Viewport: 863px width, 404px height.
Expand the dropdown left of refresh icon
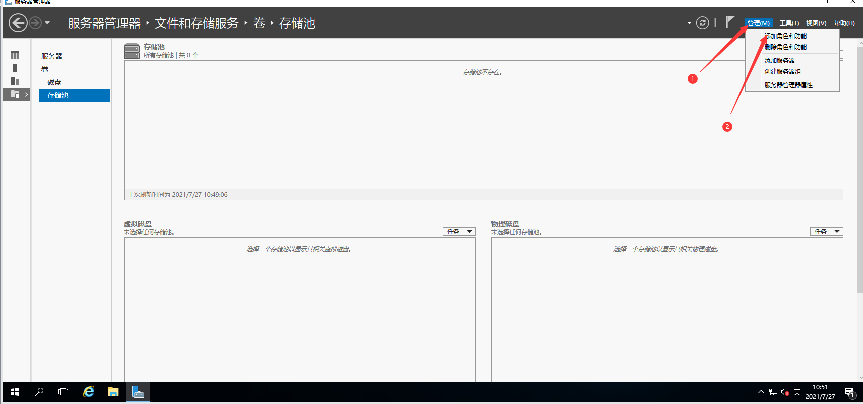(689, 23)
